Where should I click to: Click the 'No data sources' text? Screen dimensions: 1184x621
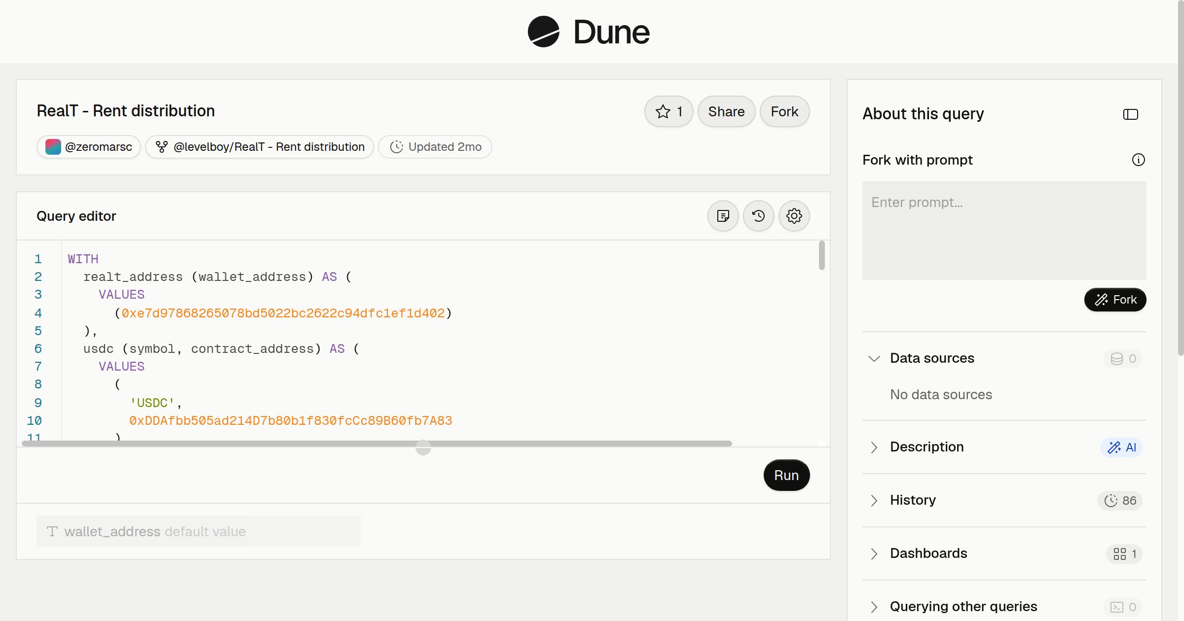(x=941, y=394)
